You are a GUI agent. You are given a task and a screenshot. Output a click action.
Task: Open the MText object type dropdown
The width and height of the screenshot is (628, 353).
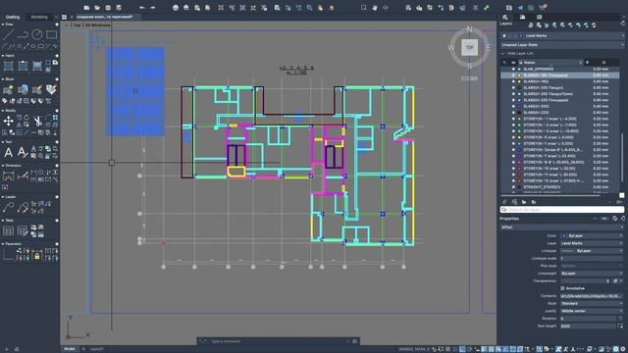coord(562,227)
